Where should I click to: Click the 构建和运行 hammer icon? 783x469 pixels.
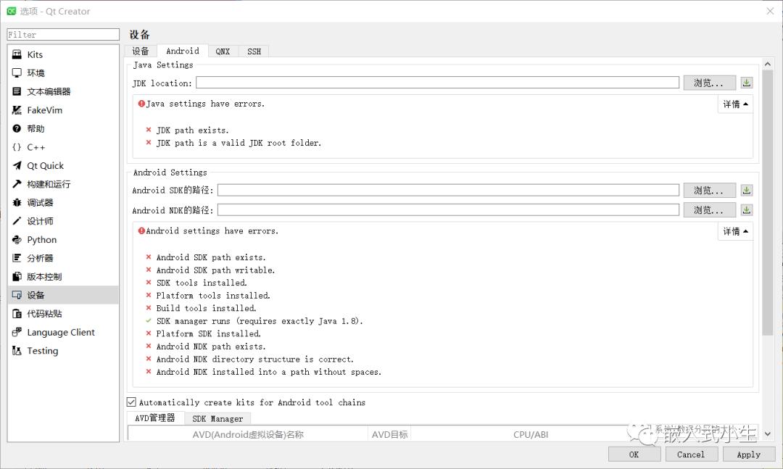[17, 184]
